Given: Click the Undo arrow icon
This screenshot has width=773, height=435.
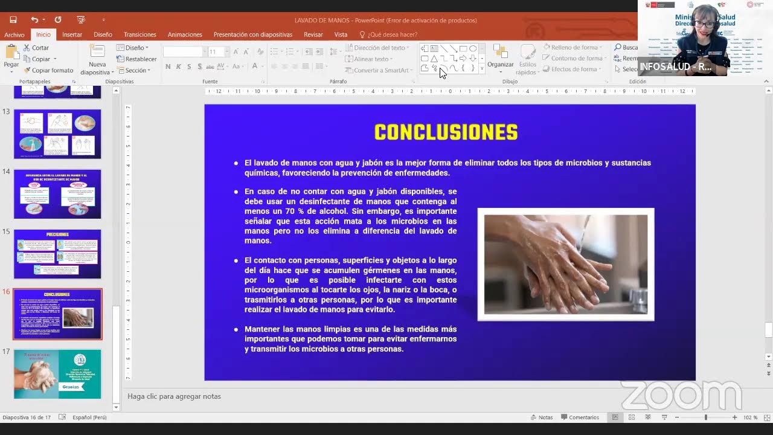Looking at the screenshot, I should (x=34, y=20).
